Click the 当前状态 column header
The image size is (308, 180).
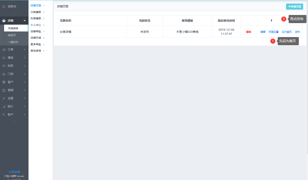click(x=145, y=21)
